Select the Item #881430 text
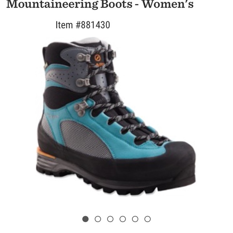 (83, 25)
